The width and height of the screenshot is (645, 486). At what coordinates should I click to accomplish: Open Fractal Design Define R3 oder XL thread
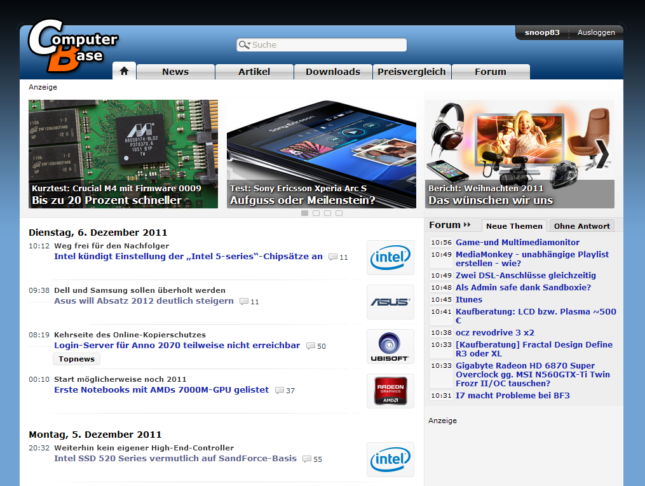[534, 349]
